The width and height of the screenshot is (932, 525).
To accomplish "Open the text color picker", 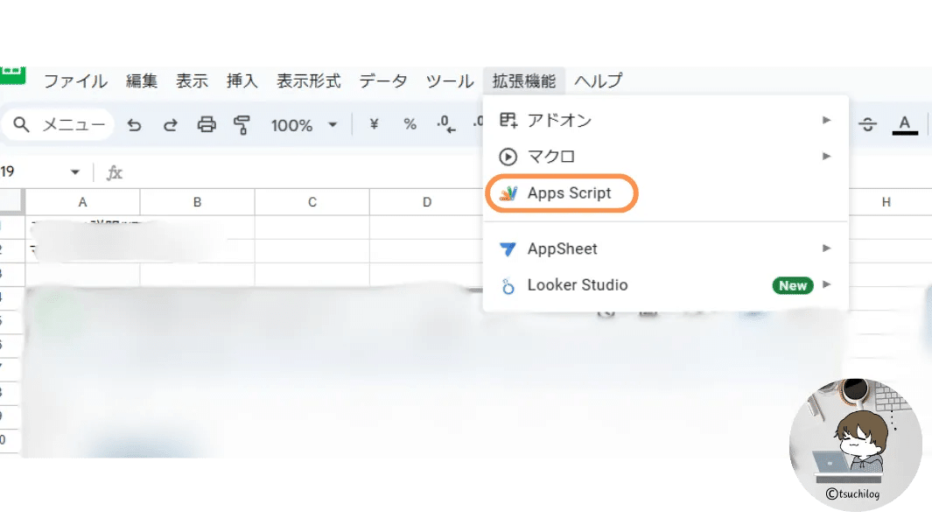I will point(905,125).
